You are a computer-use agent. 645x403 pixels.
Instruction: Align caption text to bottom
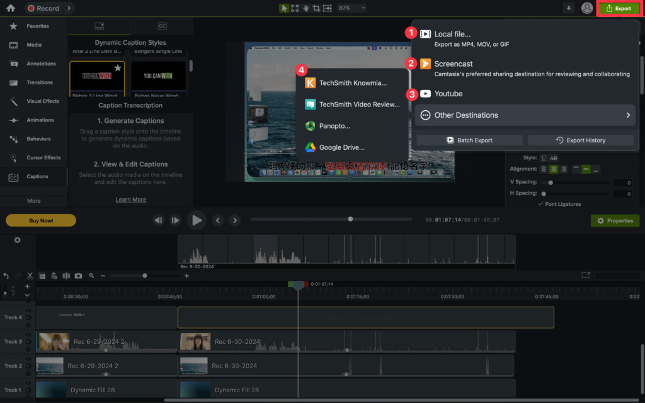coord(596,169)
